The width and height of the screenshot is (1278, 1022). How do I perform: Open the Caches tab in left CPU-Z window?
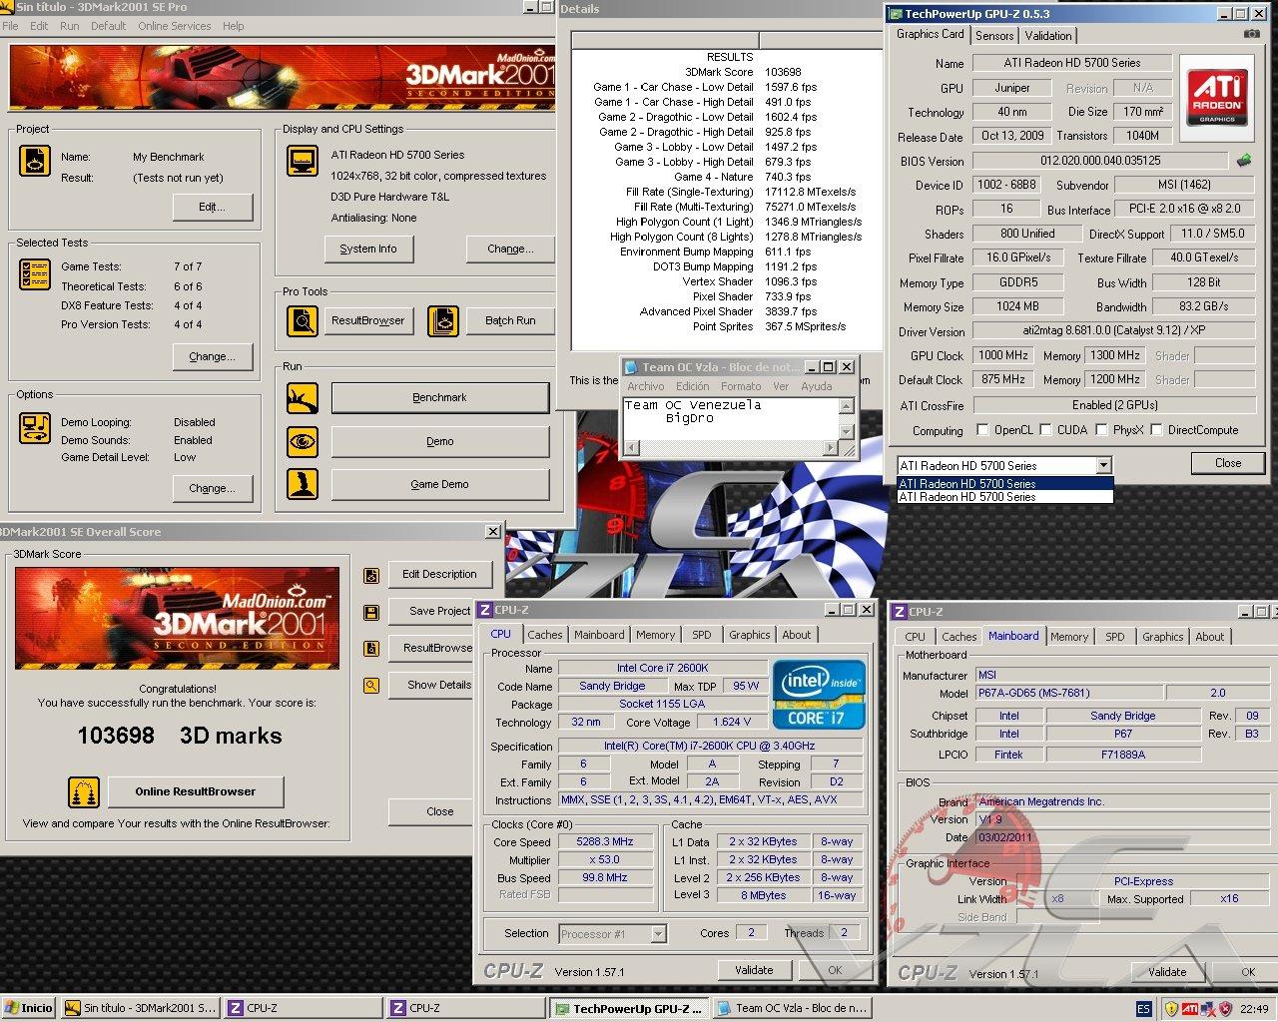point(545,635)
